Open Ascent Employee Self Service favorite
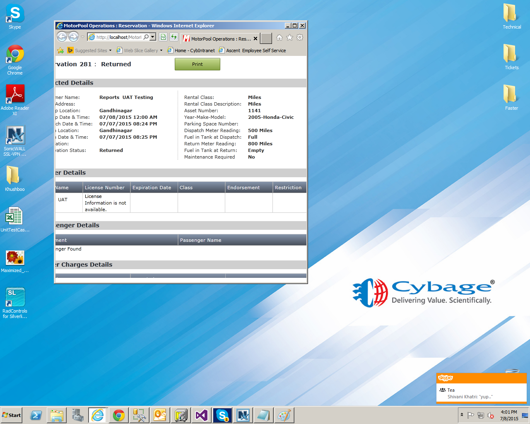Viewport: 530px width, 424px height. [x=252, y=51]
